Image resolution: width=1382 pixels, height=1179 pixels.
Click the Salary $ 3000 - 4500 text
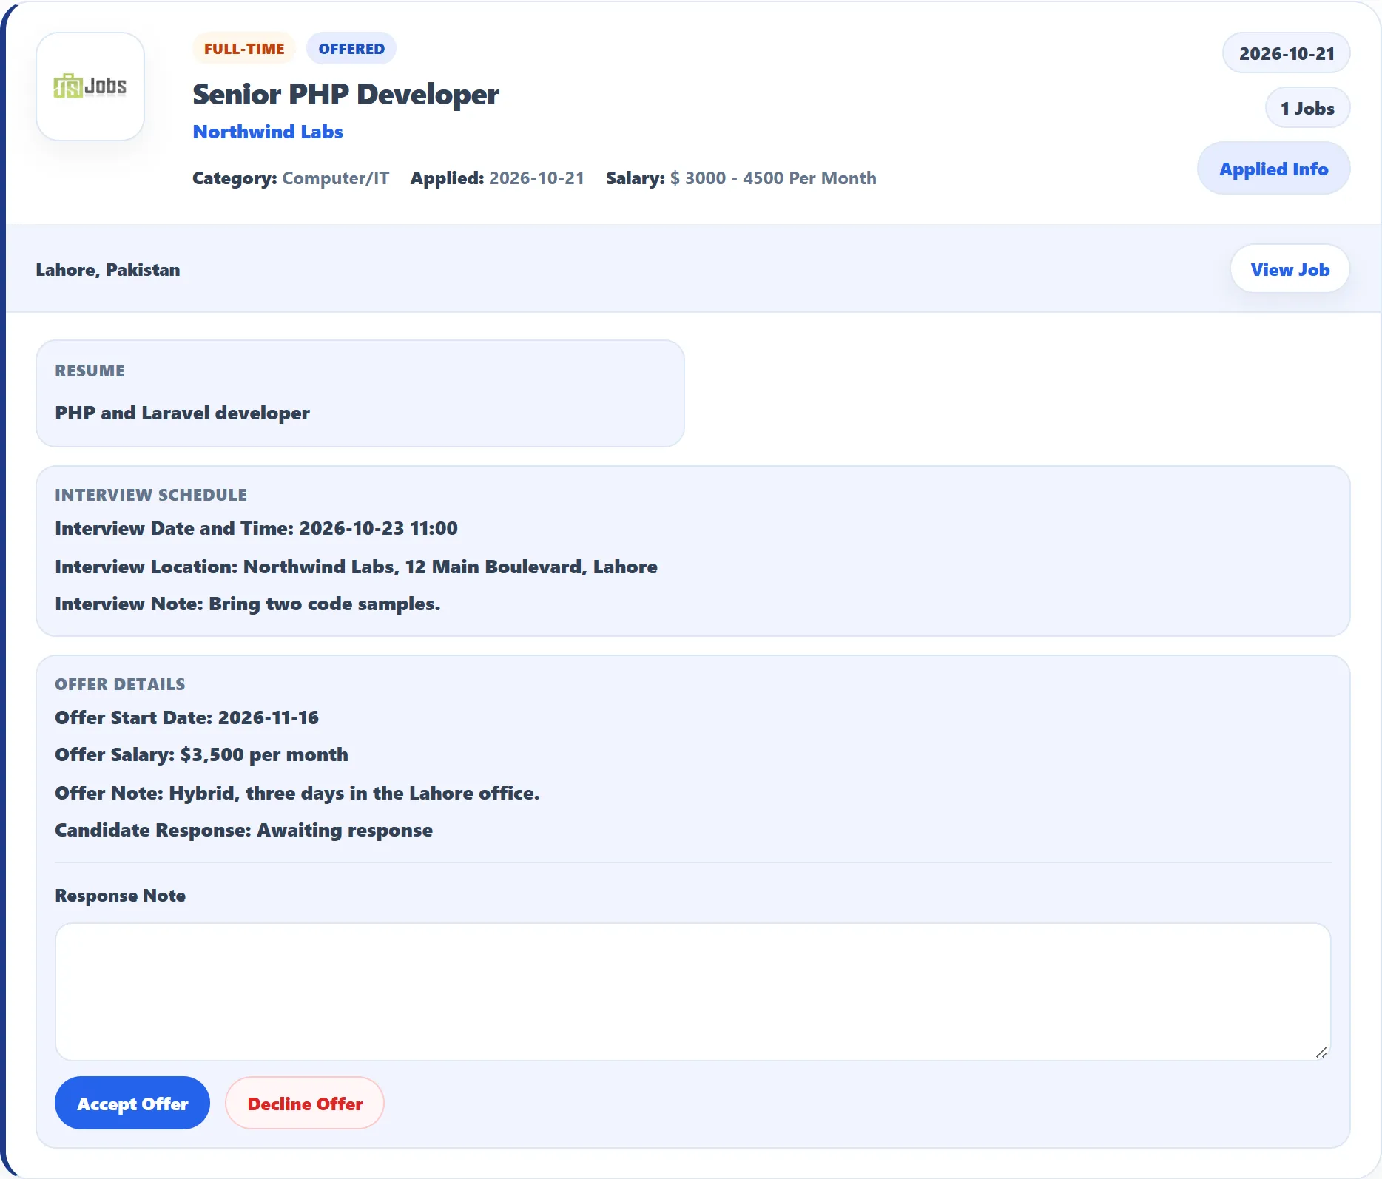pos(741,178)
